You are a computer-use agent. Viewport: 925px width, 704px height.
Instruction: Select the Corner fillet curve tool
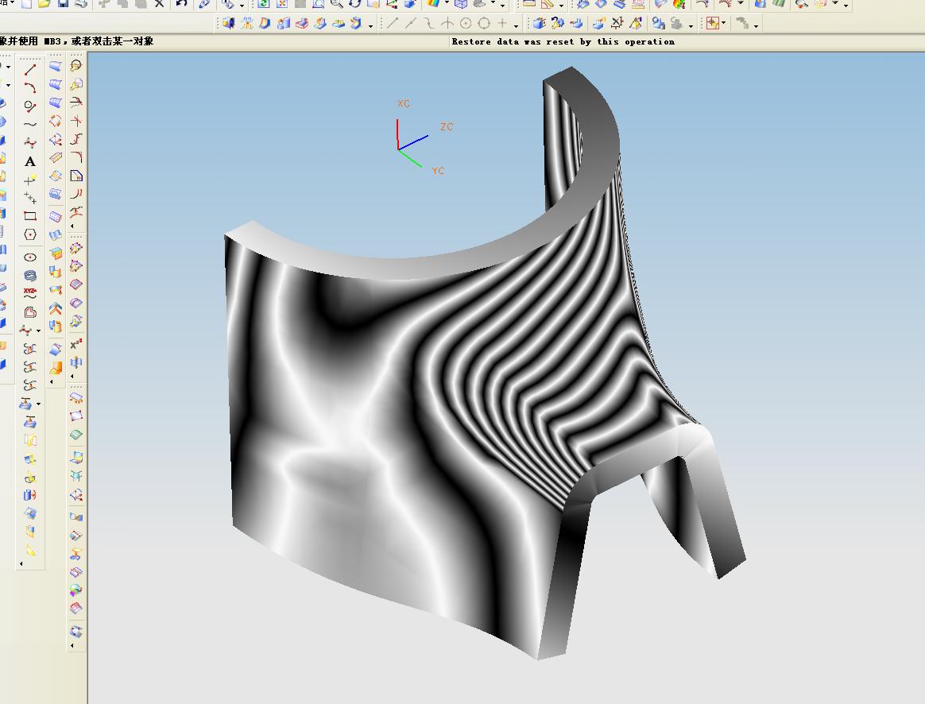point(76,157)
